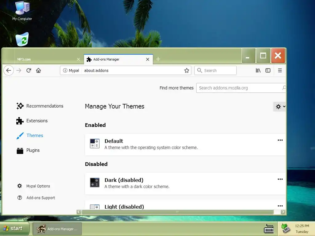Open the Library toolbar icon
This screenshot has height=236, width=315.
click(258, 70)
